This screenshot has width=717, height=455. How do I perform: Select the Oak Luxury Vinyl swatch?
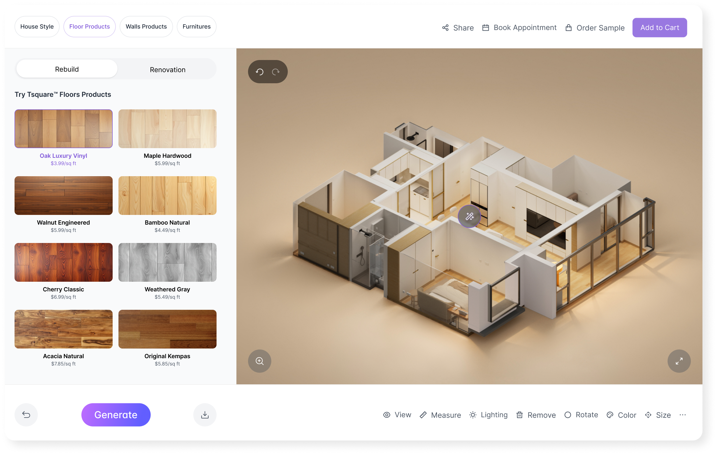pos(64,129)
